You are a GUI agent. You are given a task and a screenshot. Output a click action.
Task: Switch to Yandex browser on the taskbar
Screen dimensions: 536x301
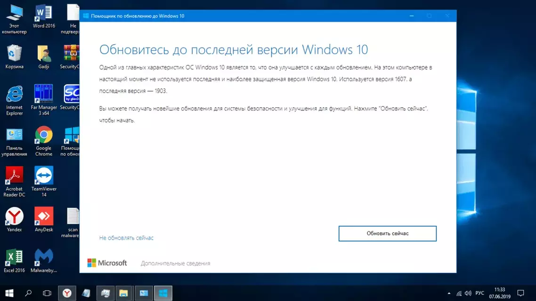pyautogui.click(x=67, y=293)
